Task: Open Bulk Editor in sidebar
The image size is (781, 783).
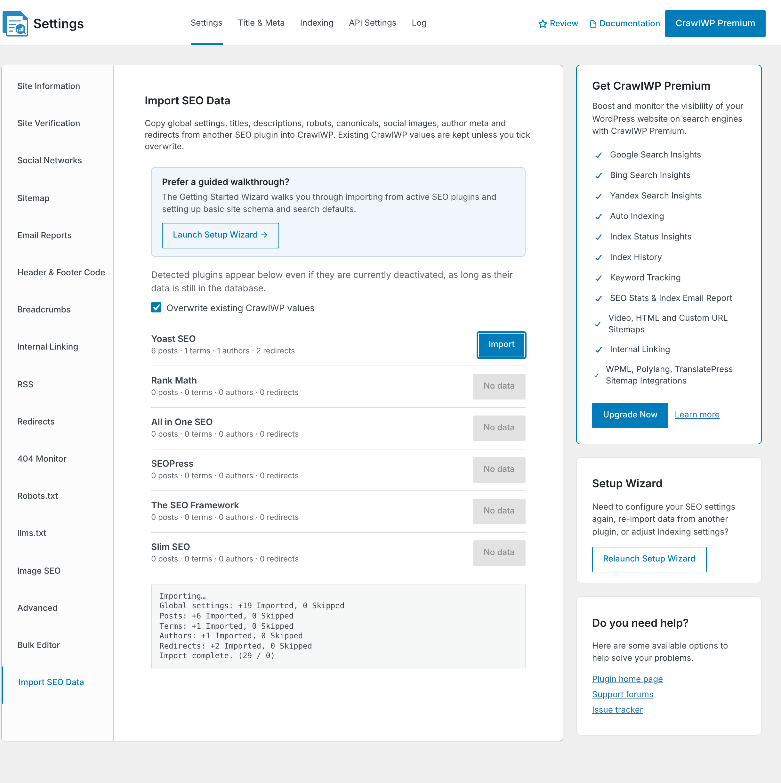Action: coord(38,645)
